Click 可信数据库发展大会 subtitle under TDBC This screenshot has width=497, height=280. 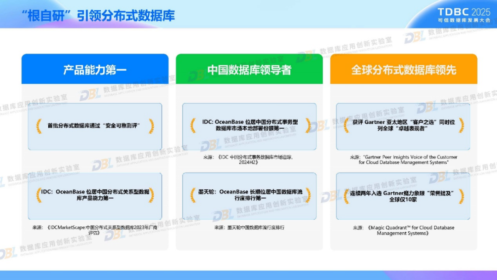tap(464, 20)
